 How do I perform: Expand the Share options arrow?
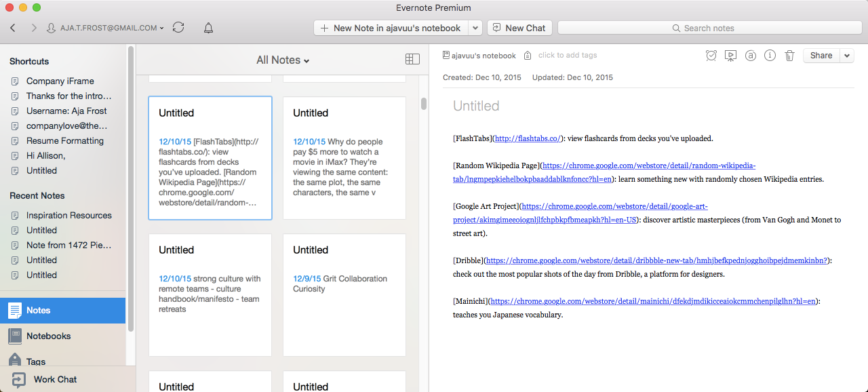pos(847,56)
